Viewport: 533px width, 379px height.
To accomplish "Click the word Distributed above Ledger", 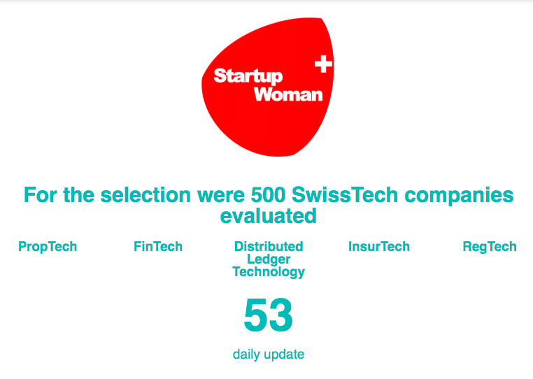I will [x=269, y=246].
